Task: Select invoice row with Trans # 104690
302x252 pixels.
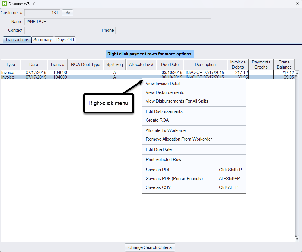Action: 60,73
